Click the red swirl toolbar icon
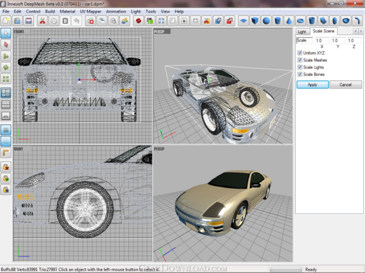Image resolution: width=365 pixels, height=273 pixels. pyautogui.click(x=139, y=21)
